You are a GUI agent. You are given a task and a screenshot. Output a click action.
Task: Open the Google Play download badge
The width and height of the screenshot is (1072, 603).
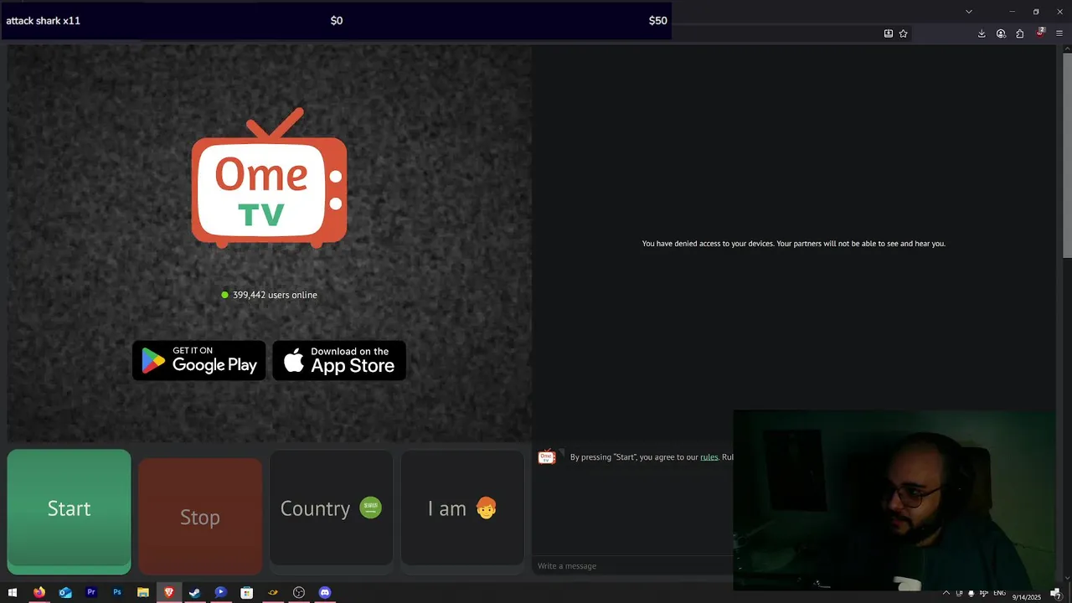click(199, 360)
